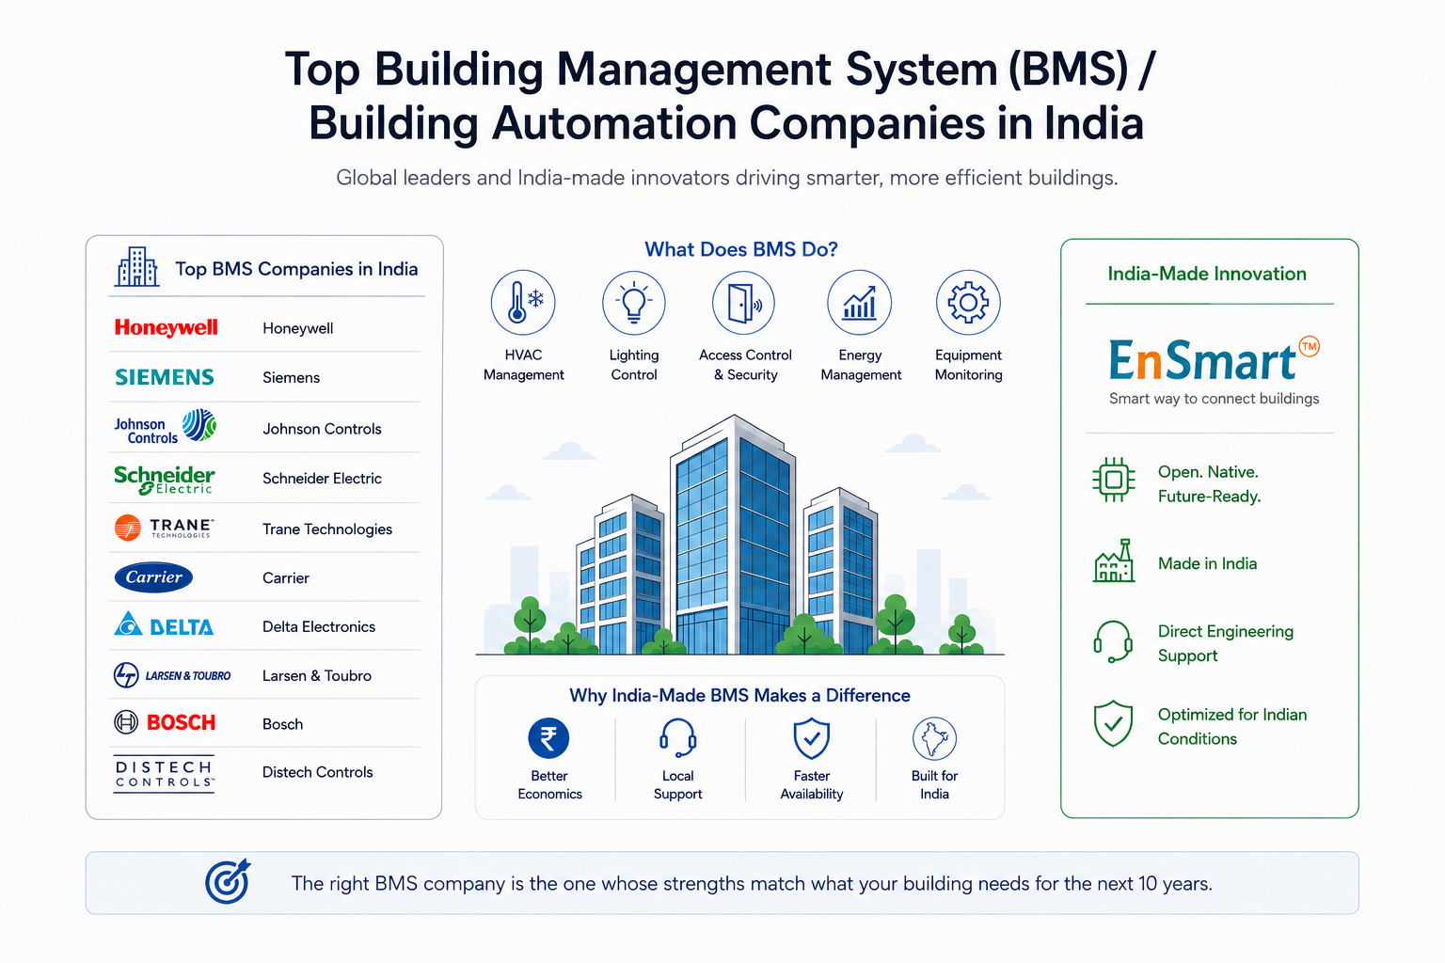The width and height of the screenshot is (1445, 963).
Task: Select the Energy Management bar chart icon
Action: 859,303
